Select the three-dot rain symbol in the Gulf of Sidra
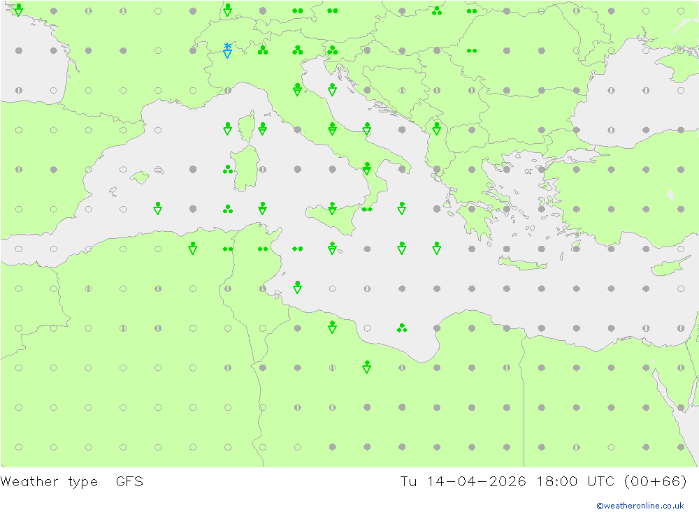Screen dimensions: 699x512 coord(402,328)
